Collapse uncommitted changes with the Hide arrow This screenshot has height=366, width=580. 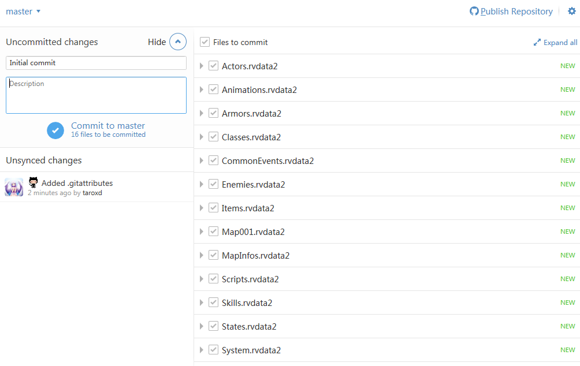point(178,42)
